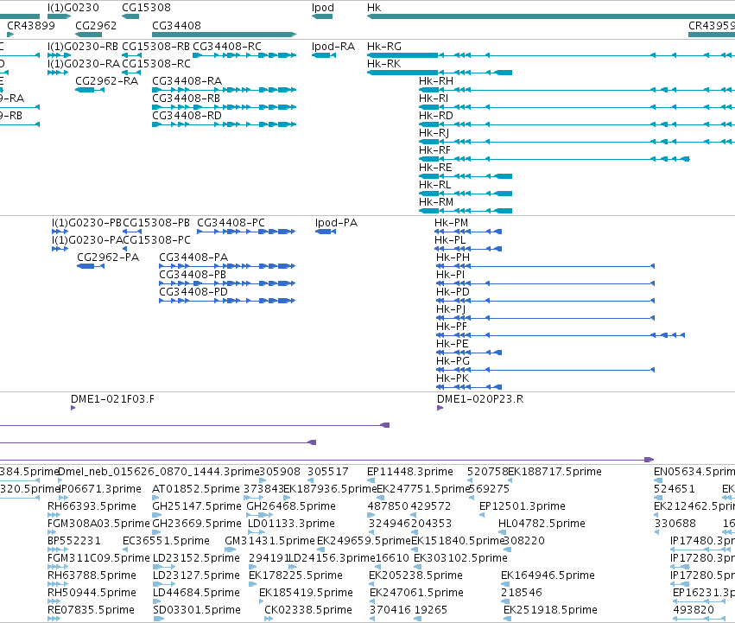735x623 pixels.
Task: Open the GH26468.5prime EST label
Action: tap(291, 506)
